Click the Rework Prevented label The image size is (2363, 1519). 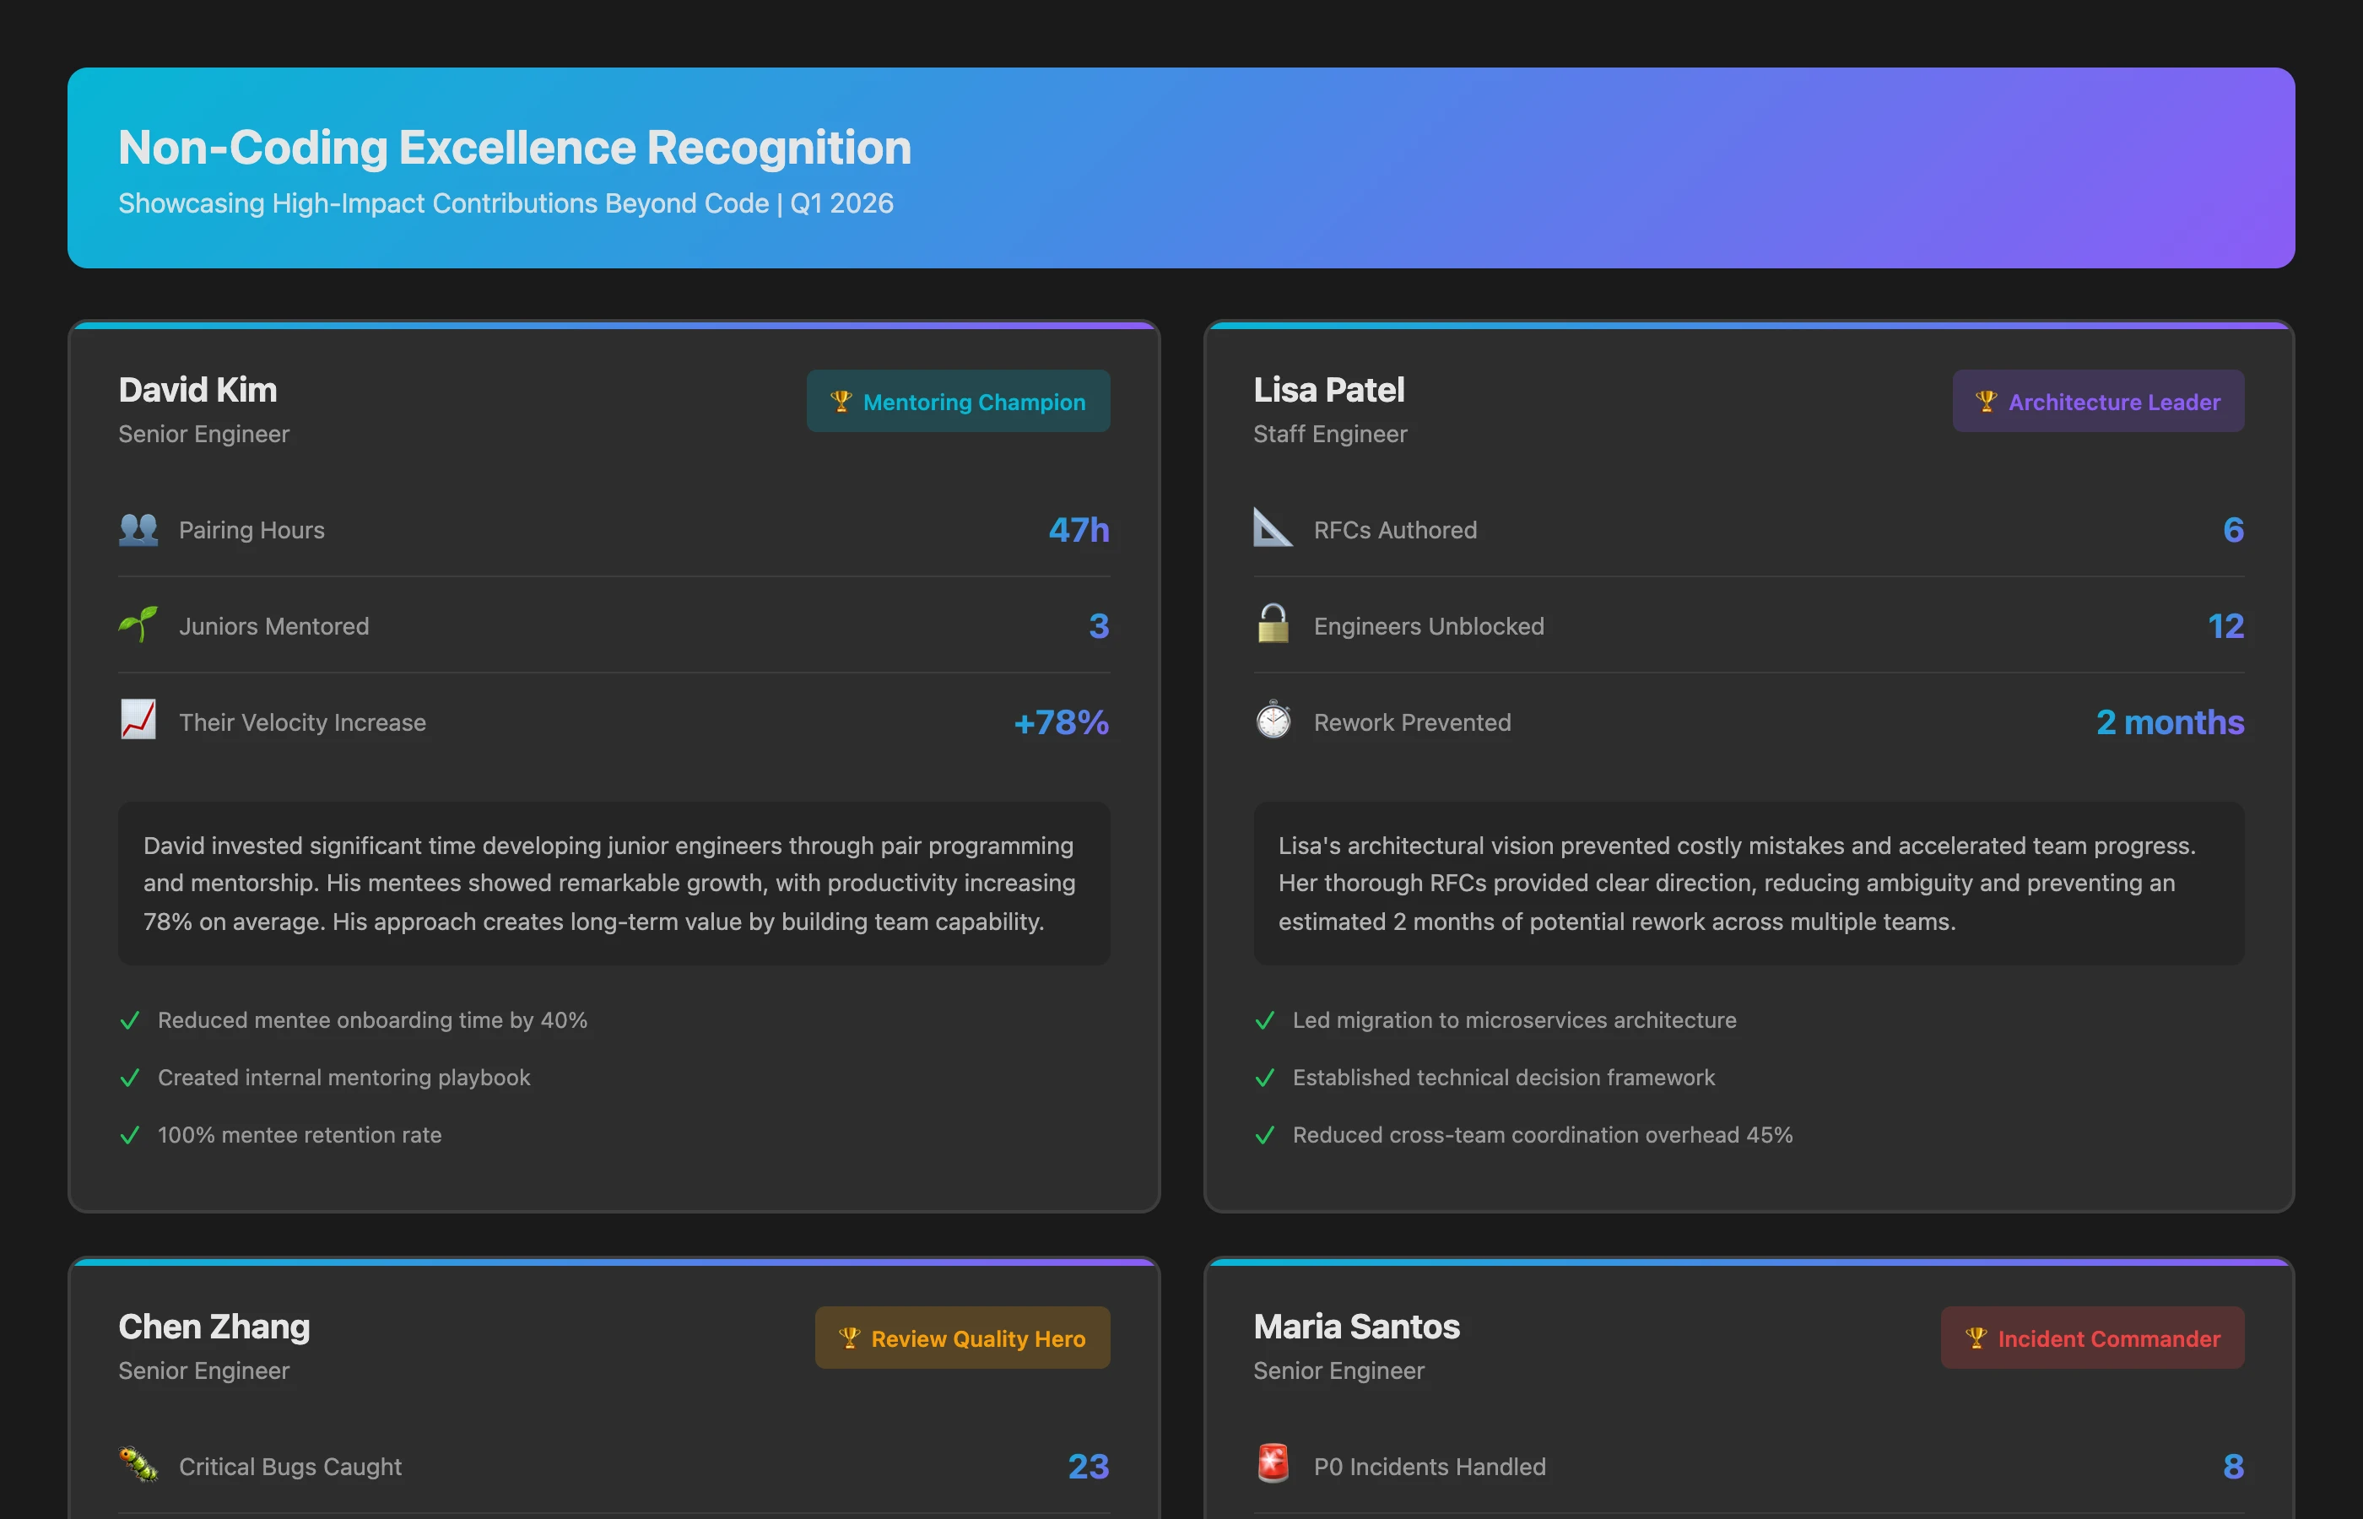[x=1411, y=722]
